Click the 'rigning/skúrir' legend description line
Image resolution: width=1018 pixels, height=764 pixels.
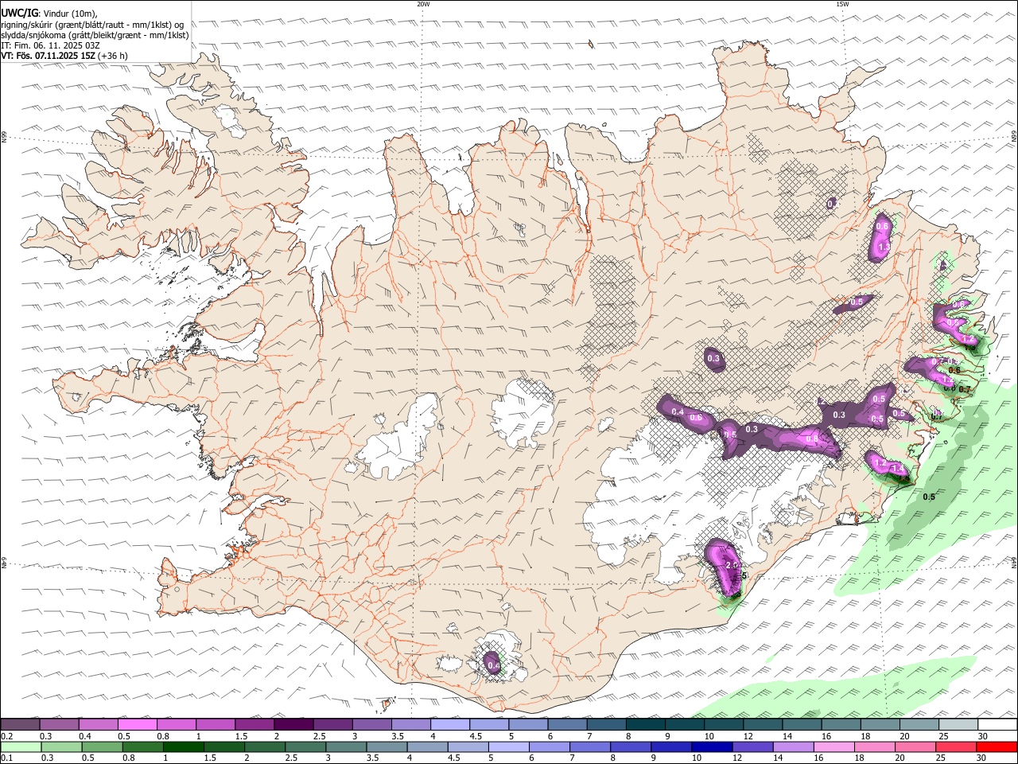(92, 25)
